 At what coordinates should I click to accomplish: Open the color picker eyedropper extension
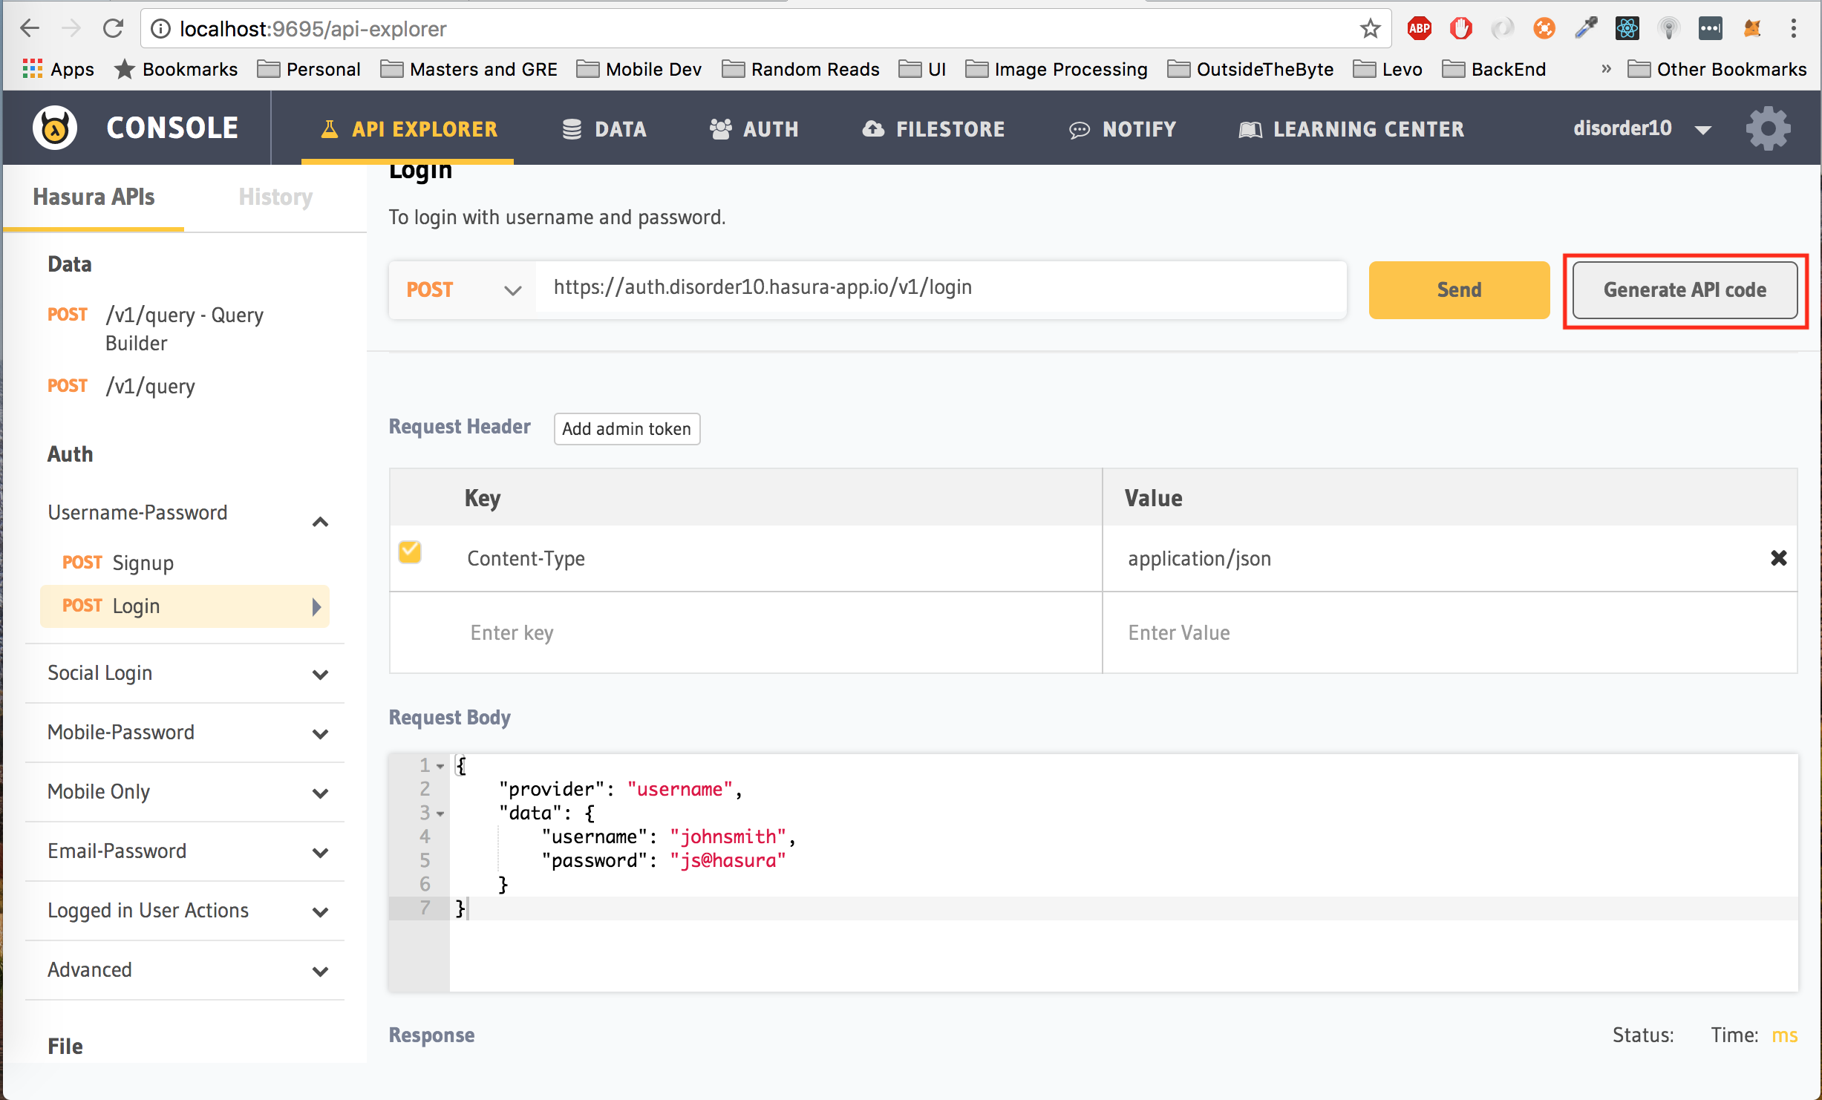click(x=1585, y=29)
